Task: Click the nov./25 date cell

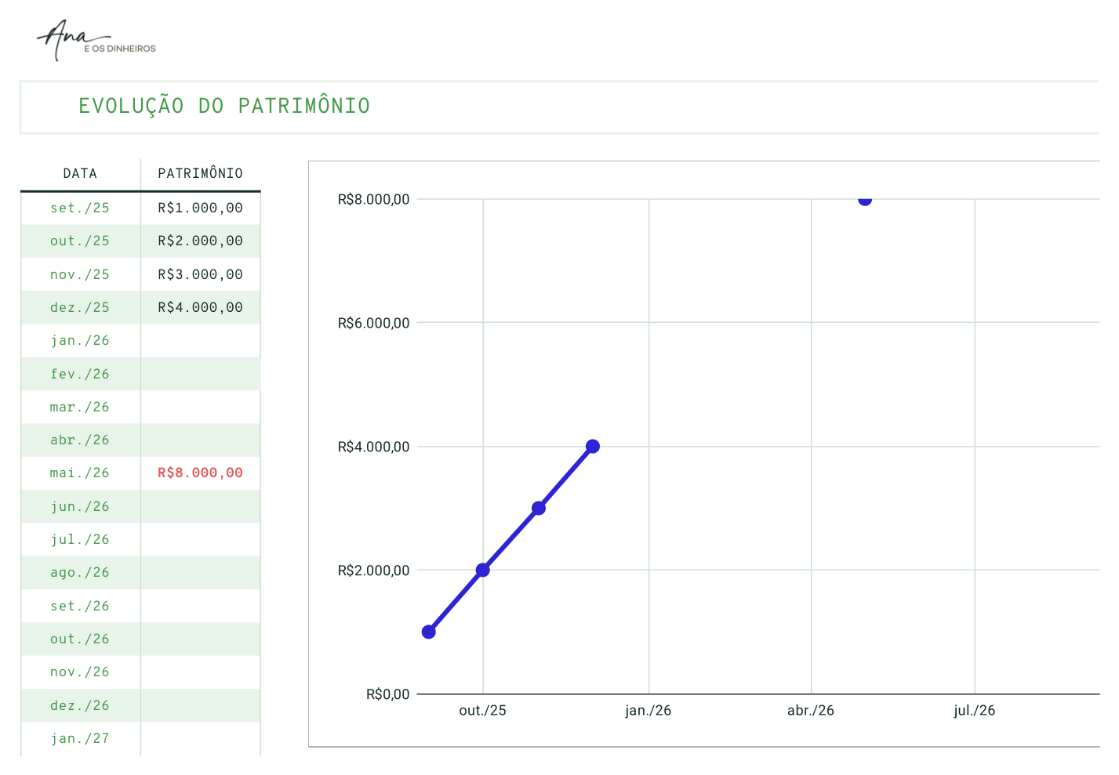Action: pyautogui.click(x=80, y=274)
